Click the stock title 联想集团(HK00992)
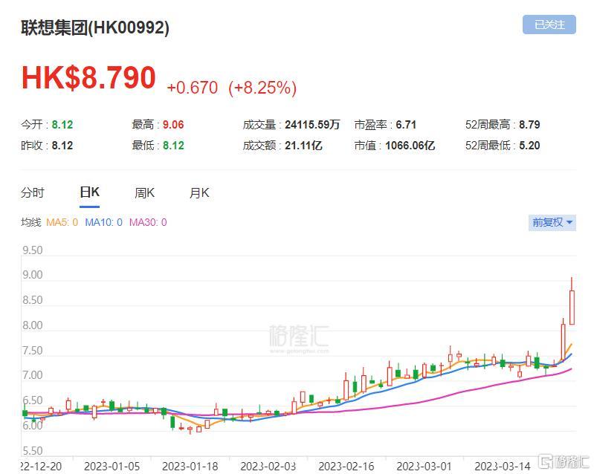This screenshot has width=594, height=474. coord(95,27)
